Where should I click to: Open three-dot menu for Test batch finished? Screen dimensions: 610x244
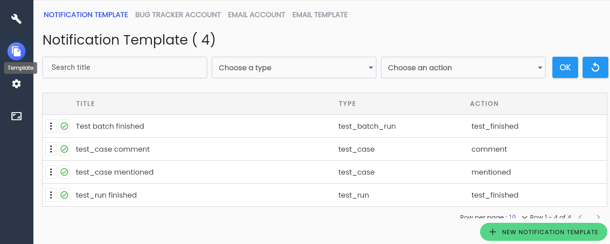(51, 126)
